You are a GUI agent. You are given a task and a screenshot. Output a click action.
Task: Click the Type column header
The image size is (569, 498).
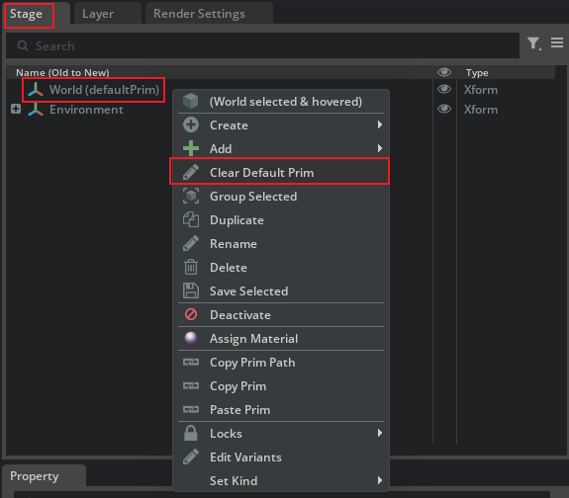pos(477,72)
